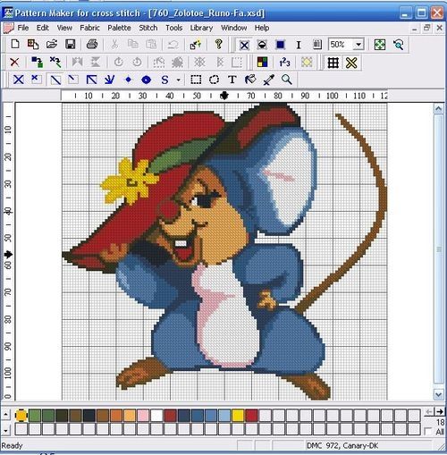The height and width of the screenshot is (455, 447).
Task: Click the help question mark icon
Action: click(x=219, y=45)
